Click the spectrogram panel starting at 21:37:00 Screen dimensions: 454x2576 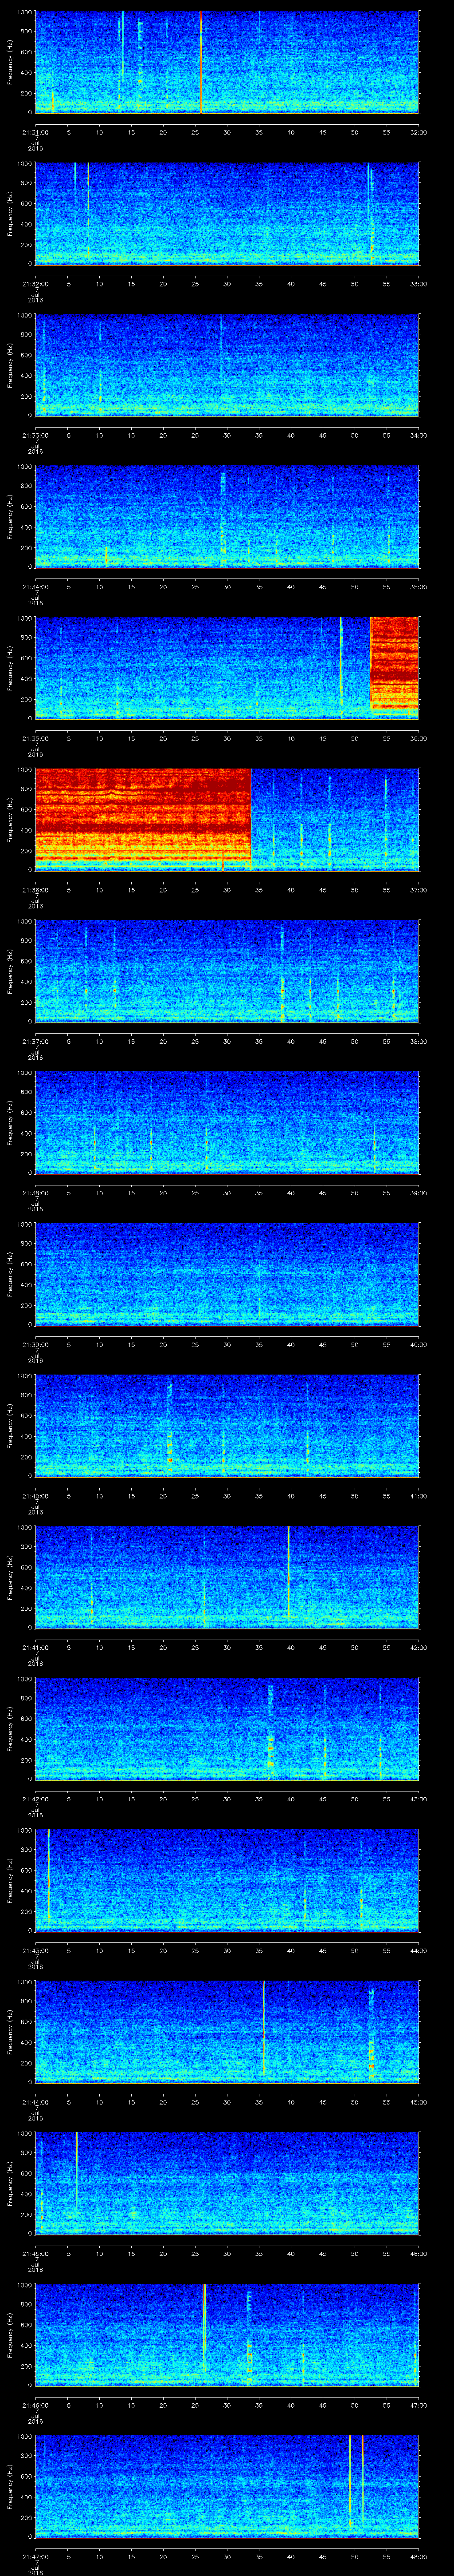(227, 971)
